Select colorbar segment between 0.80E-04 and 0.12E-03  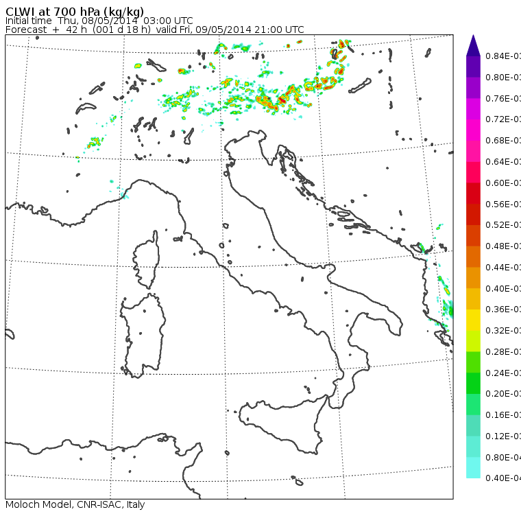(x=473, y=447)
